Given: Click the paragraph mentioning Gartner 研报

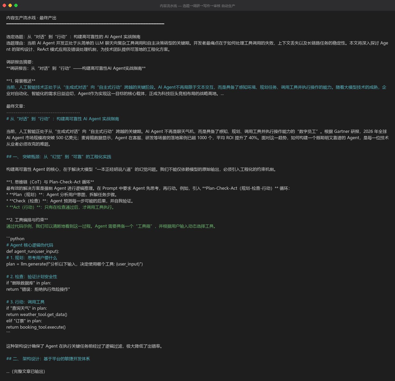Looking at the screenshot, I should click(197, 138).
